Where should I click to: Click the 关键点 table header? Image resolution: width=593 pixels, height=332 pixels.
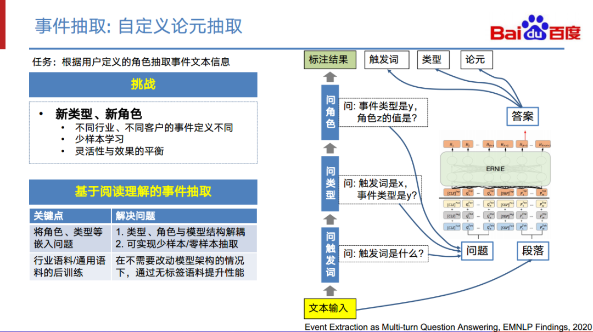click(70, 216)
